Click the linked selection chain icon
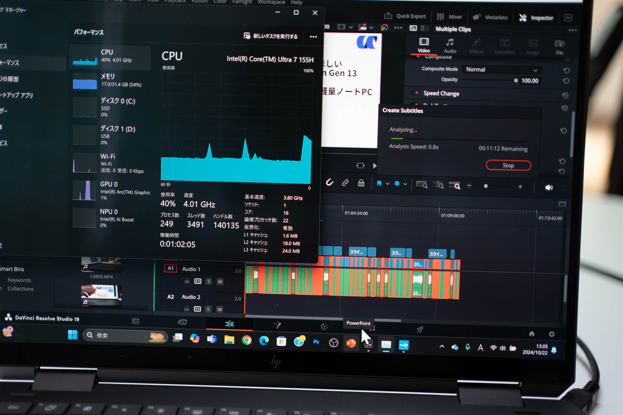 [x=345, y=183]
